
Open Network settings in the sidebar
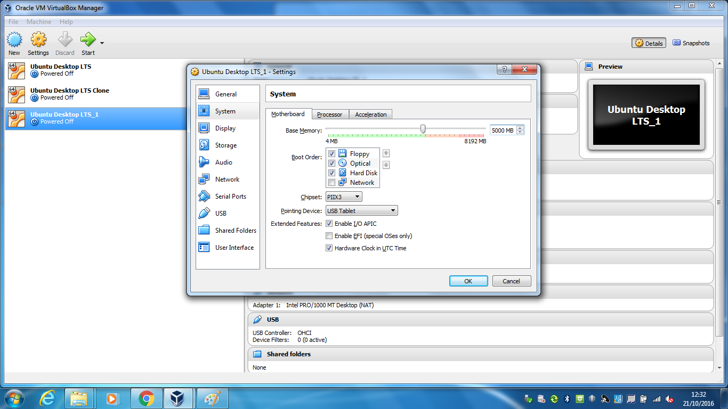coord(227,179)
